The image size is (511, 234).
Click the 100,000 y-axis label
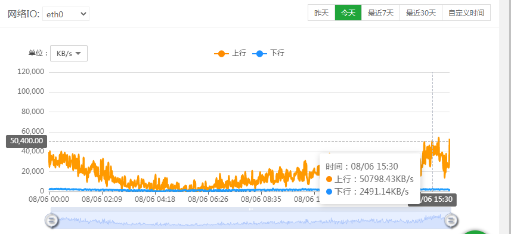tap(30, 92)
